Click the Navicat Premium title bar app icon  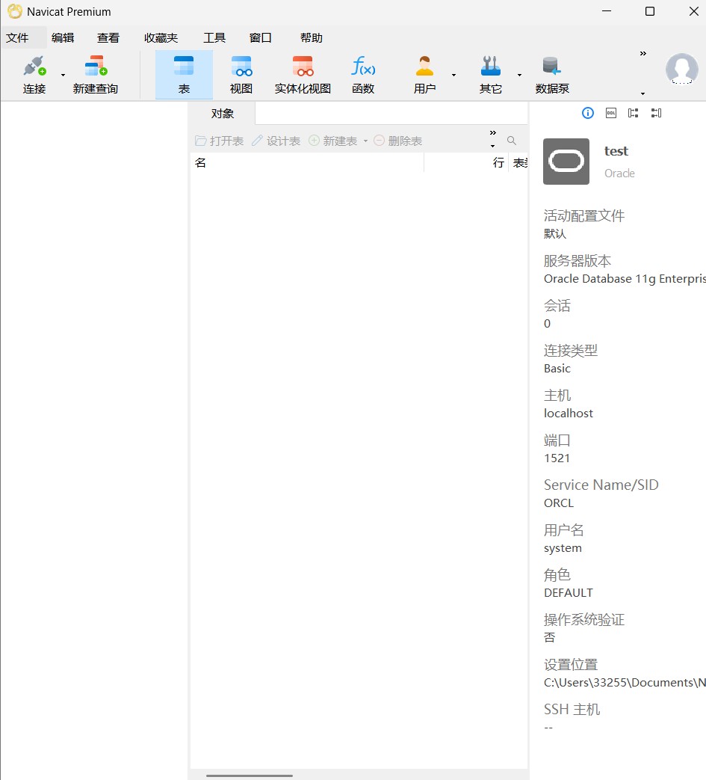point(15,11)
